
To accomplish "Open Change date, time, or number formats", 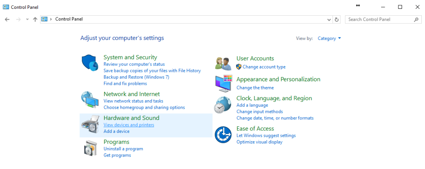I will click(275, 118).
